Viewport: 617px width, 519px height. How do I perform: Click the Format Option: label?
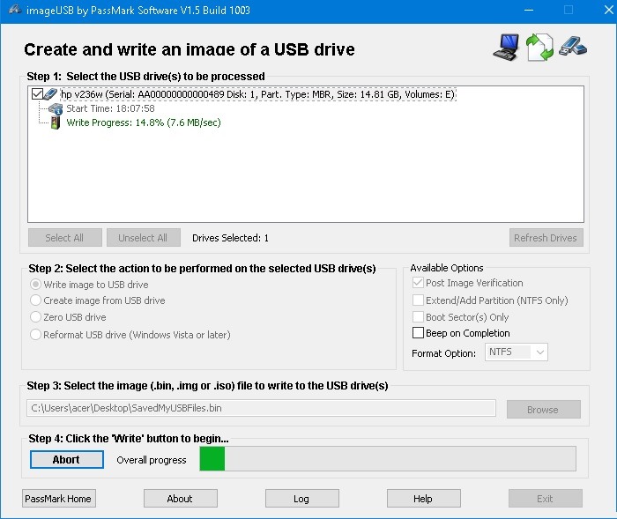pos(443,353)
